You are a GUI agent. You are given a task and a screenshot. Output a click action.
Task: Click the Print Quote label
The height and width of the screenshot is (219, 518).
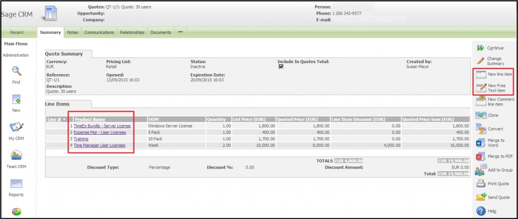(498, 184)
